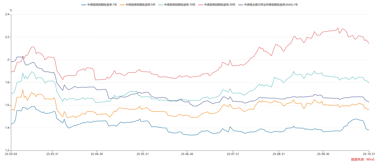Click the 25-06-30 x-axis date label
Image resolution: width=380 pixels, height=164 pixels.
click(187, 154)
